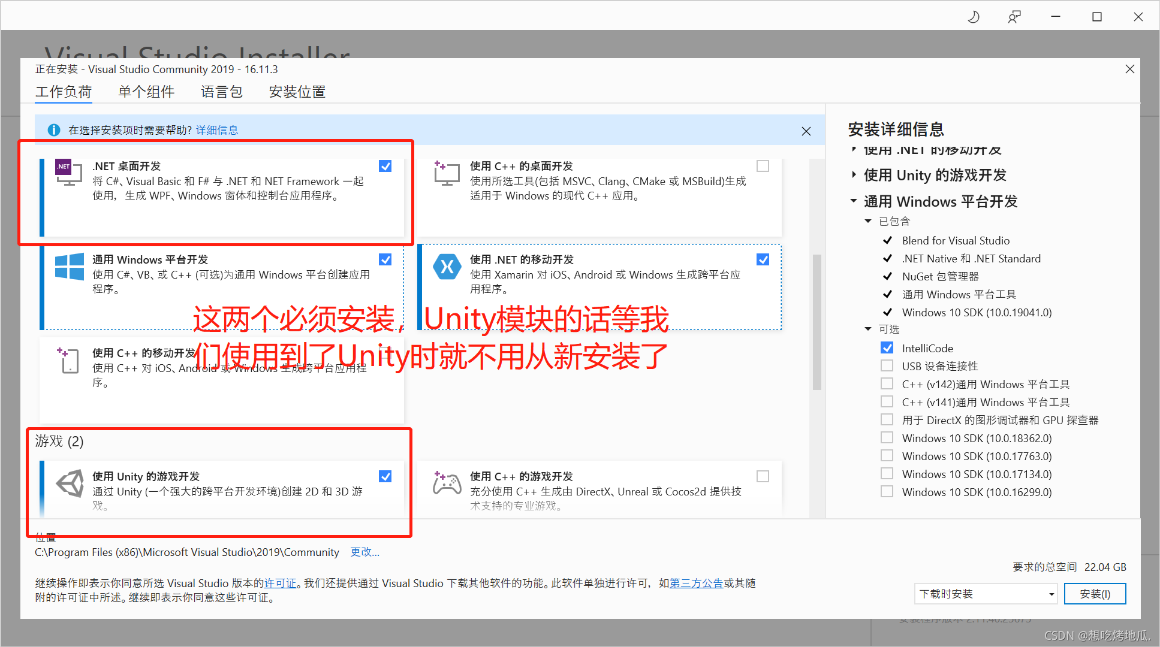1160x647 pixels.
Task: Collapse 通用 Windows 平台开发 details node
Action: pos(854,201)
